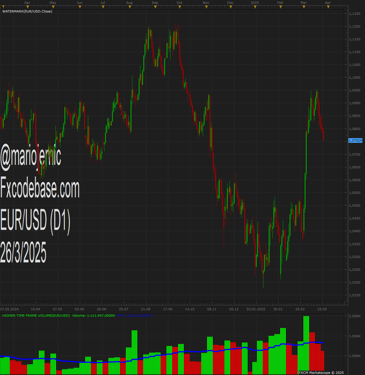365x375 pixels.
Task: Click the 1.500K volume axis label
Action: point(355,336)
